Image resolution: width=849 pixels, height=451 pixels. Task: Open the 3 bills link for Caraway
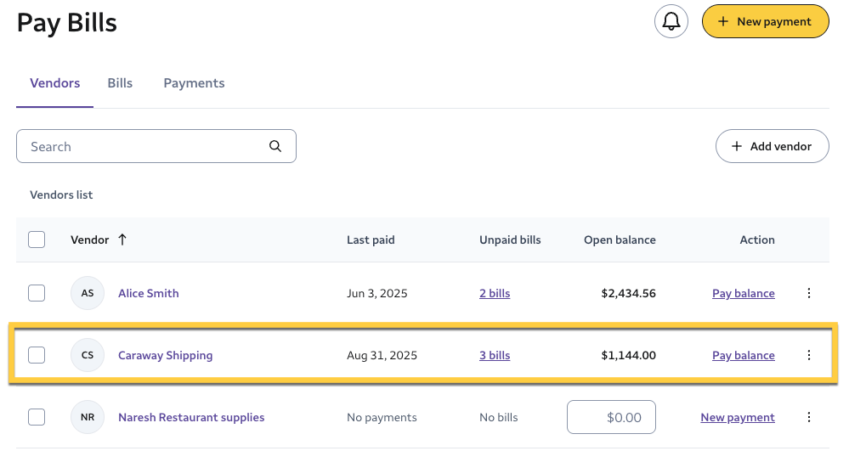tap(495, 355)
